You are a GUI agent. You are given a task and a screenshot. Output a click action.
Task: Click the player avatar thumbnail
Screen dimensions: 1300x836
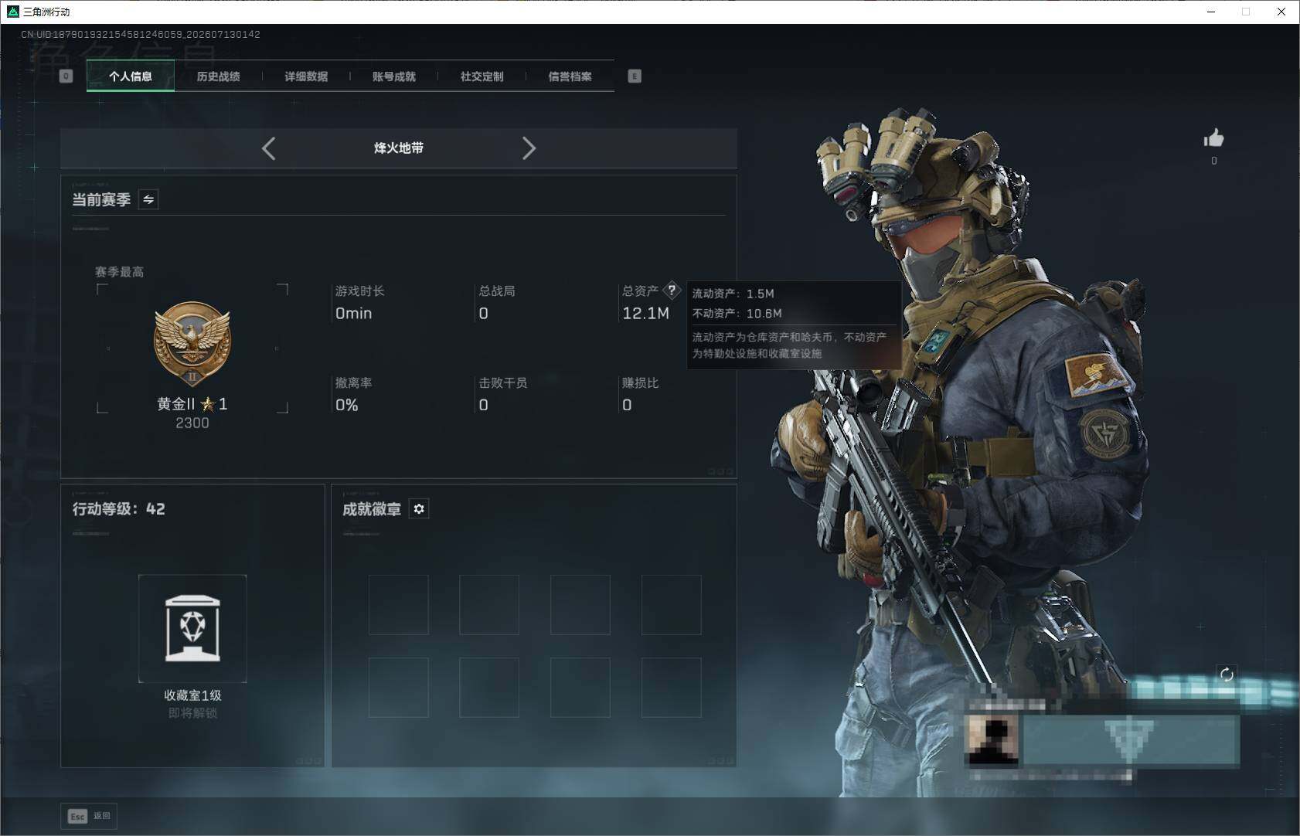pos(992,740)
